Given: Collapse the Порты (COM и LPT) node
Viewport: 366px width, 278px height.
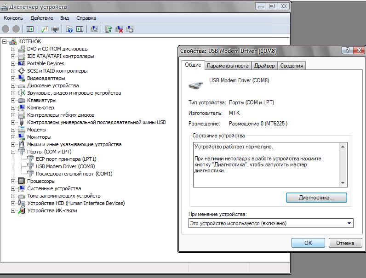Looking at the screenshot, I should [13, 152].
